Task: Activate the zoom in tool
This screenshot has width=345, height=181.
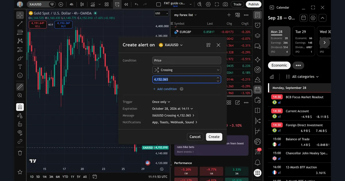Action: click(20, 95)
